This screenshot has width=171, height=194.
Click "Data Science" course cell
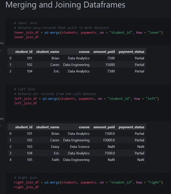80,147
